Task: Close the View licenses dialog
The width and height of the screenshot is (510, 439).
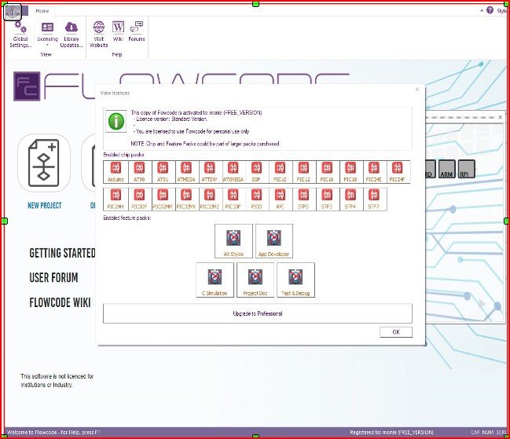Action: point(417,90)
